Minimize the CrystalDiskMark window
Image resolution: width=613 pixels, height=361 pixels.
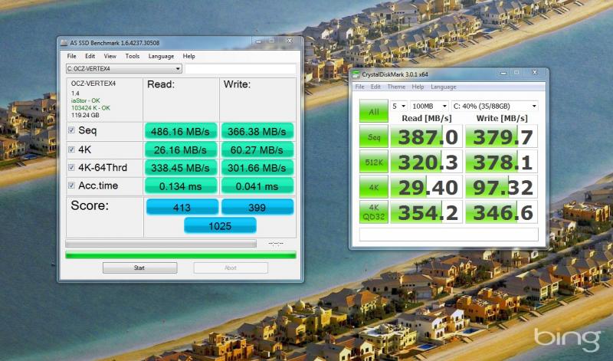tap(503, 73)
